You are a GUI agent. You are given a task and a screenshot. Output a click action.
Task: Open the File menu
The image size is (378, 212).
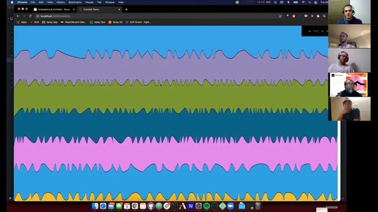pos(33,2)
